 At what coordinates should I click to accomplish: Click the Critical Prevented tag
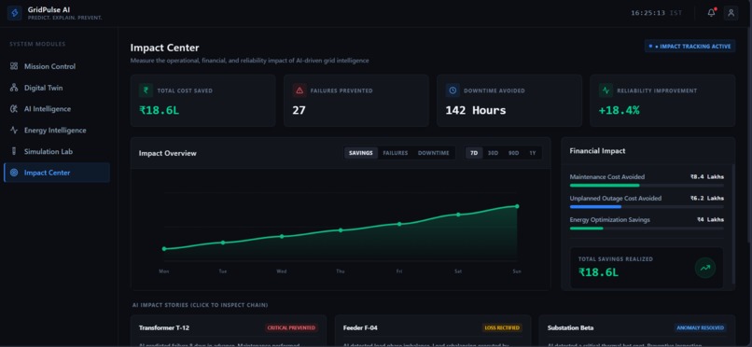click(292, 327)
